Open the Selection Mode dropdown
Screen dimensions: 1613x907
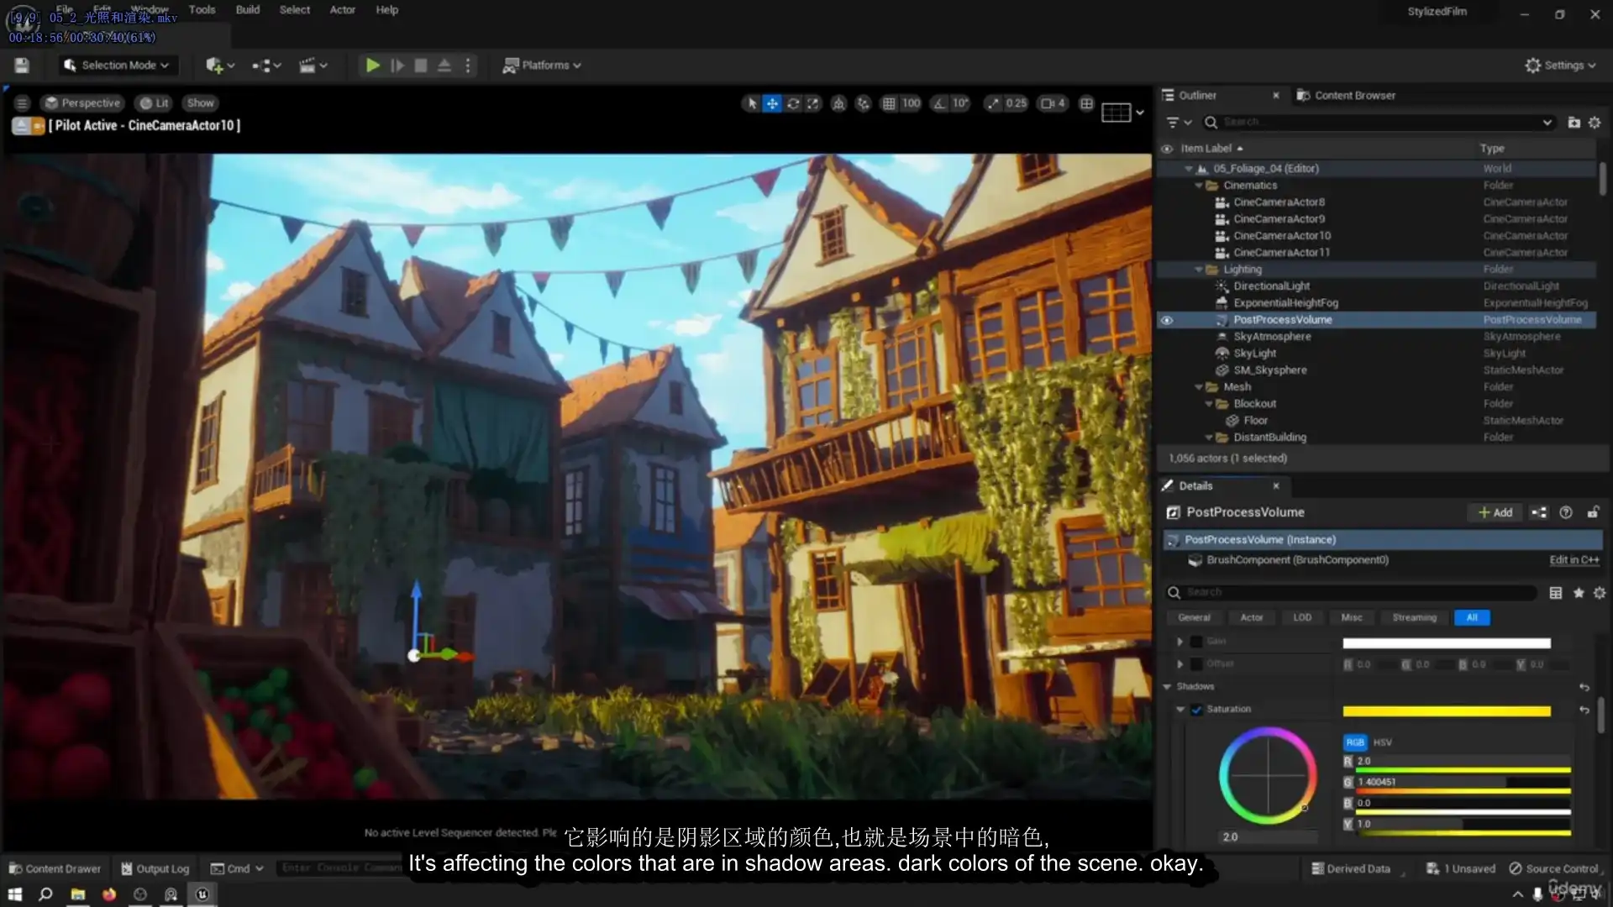tap(118, 65)
